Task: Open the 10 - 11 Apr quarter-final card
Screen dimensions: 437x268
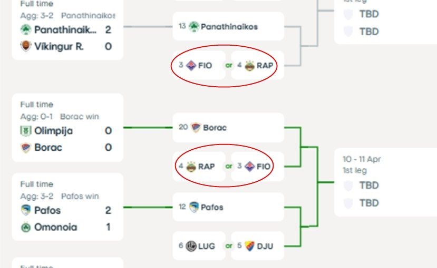Action: 386,182
